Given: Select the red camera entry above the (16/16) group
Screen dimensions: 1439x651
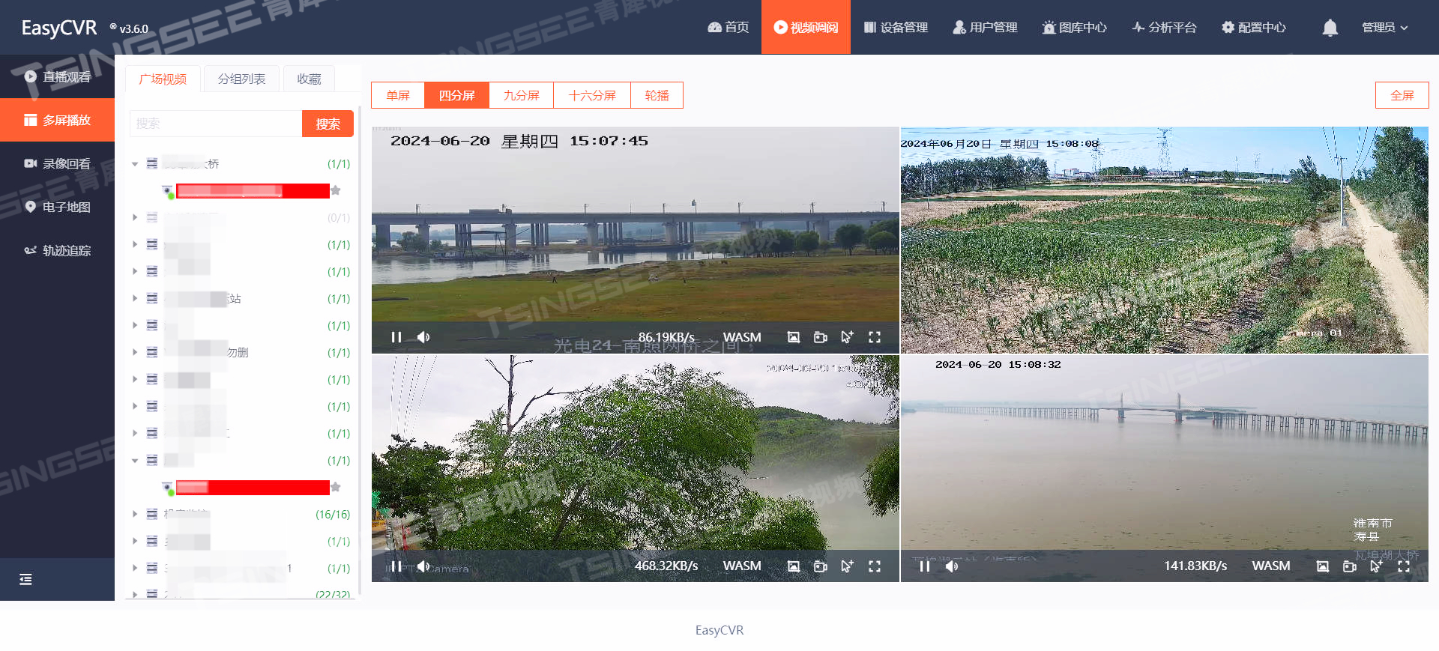Looking at the screenshot, I should pos(253,488).
